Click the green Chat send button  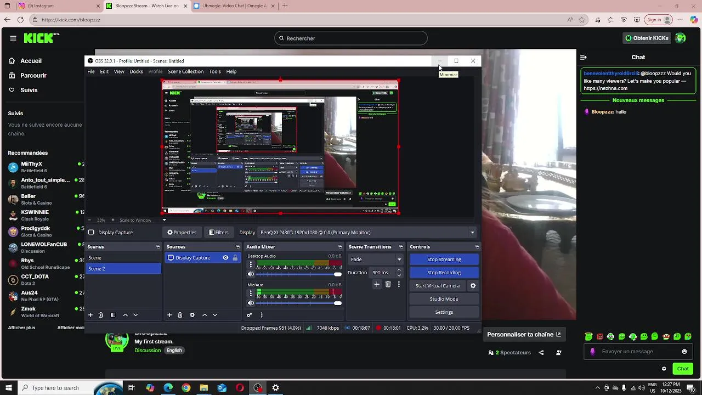pyautogui.click(x=683, y=369)
